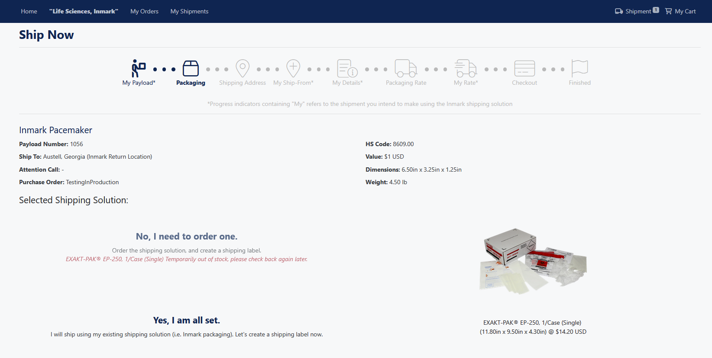Click the Value $1 USD line

385,157
